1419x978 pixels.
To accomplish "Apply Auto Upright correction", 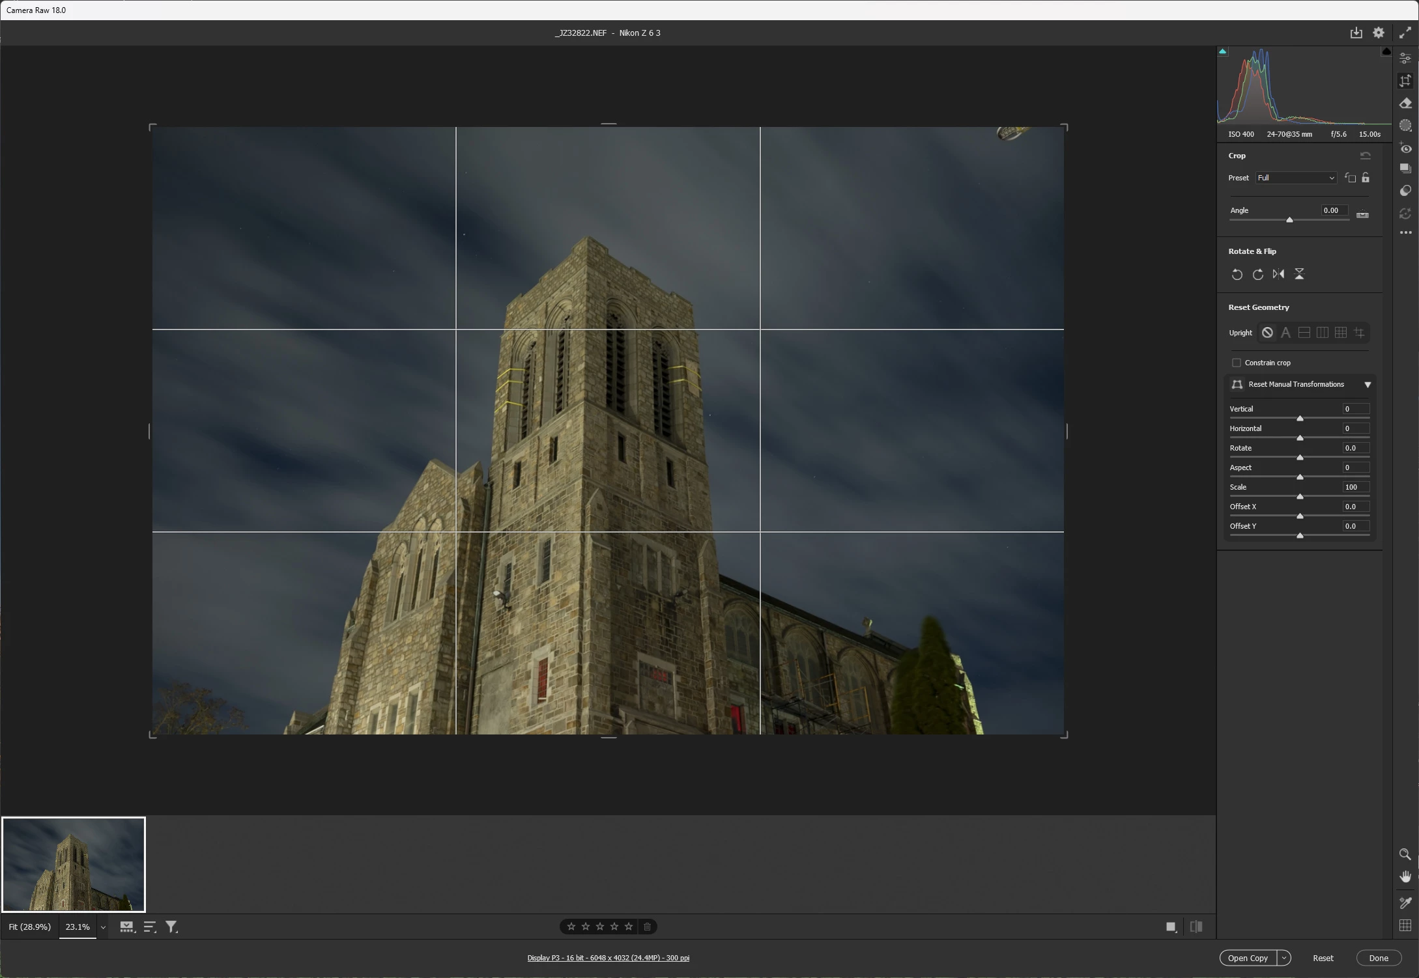I will 1285,333.
